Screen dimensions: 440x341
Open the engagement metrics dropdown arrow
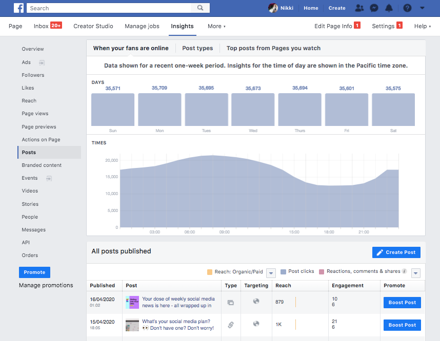415,273
